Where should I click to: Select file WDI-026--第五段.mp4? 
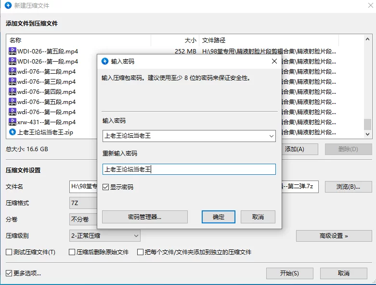pos(48,52)
